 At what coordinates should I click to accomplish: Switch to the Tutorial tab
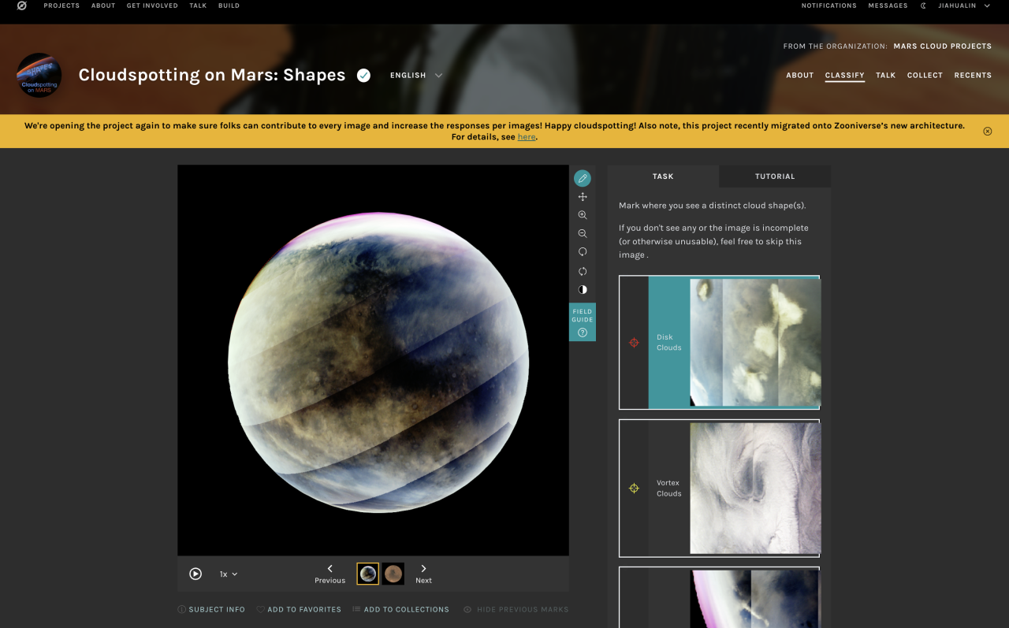pos(775,177)
